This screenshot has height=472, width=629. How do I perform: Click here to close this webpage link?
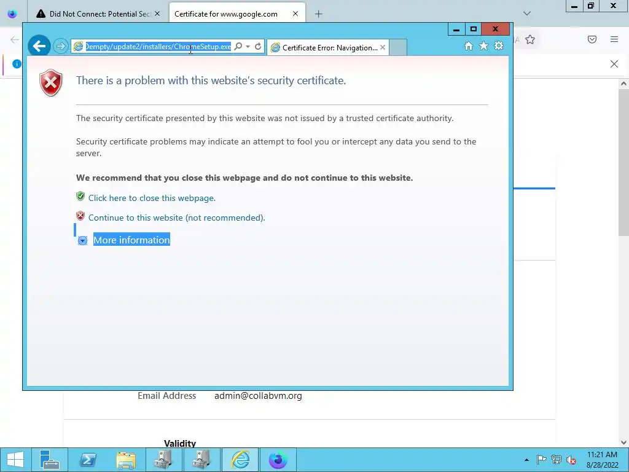(x=152, y=198)
